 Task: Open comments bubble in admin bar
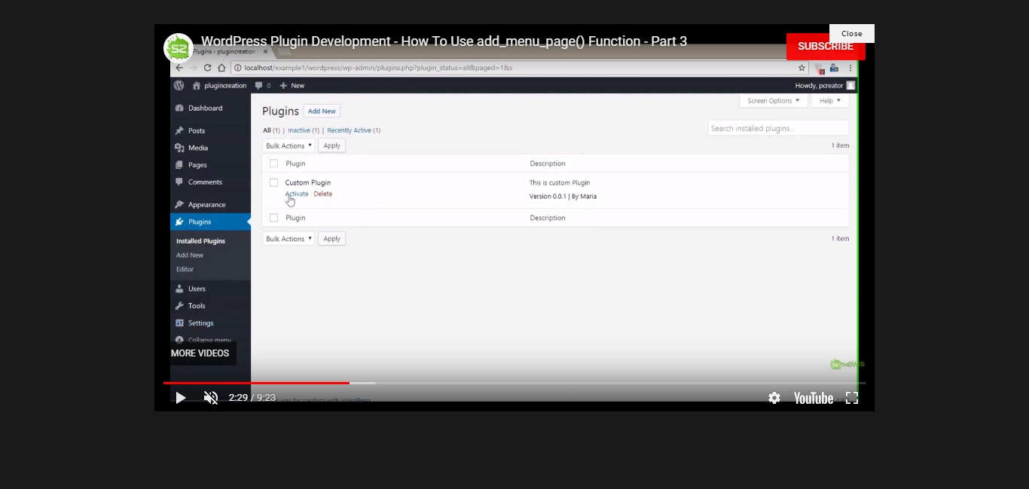point(263,86)
